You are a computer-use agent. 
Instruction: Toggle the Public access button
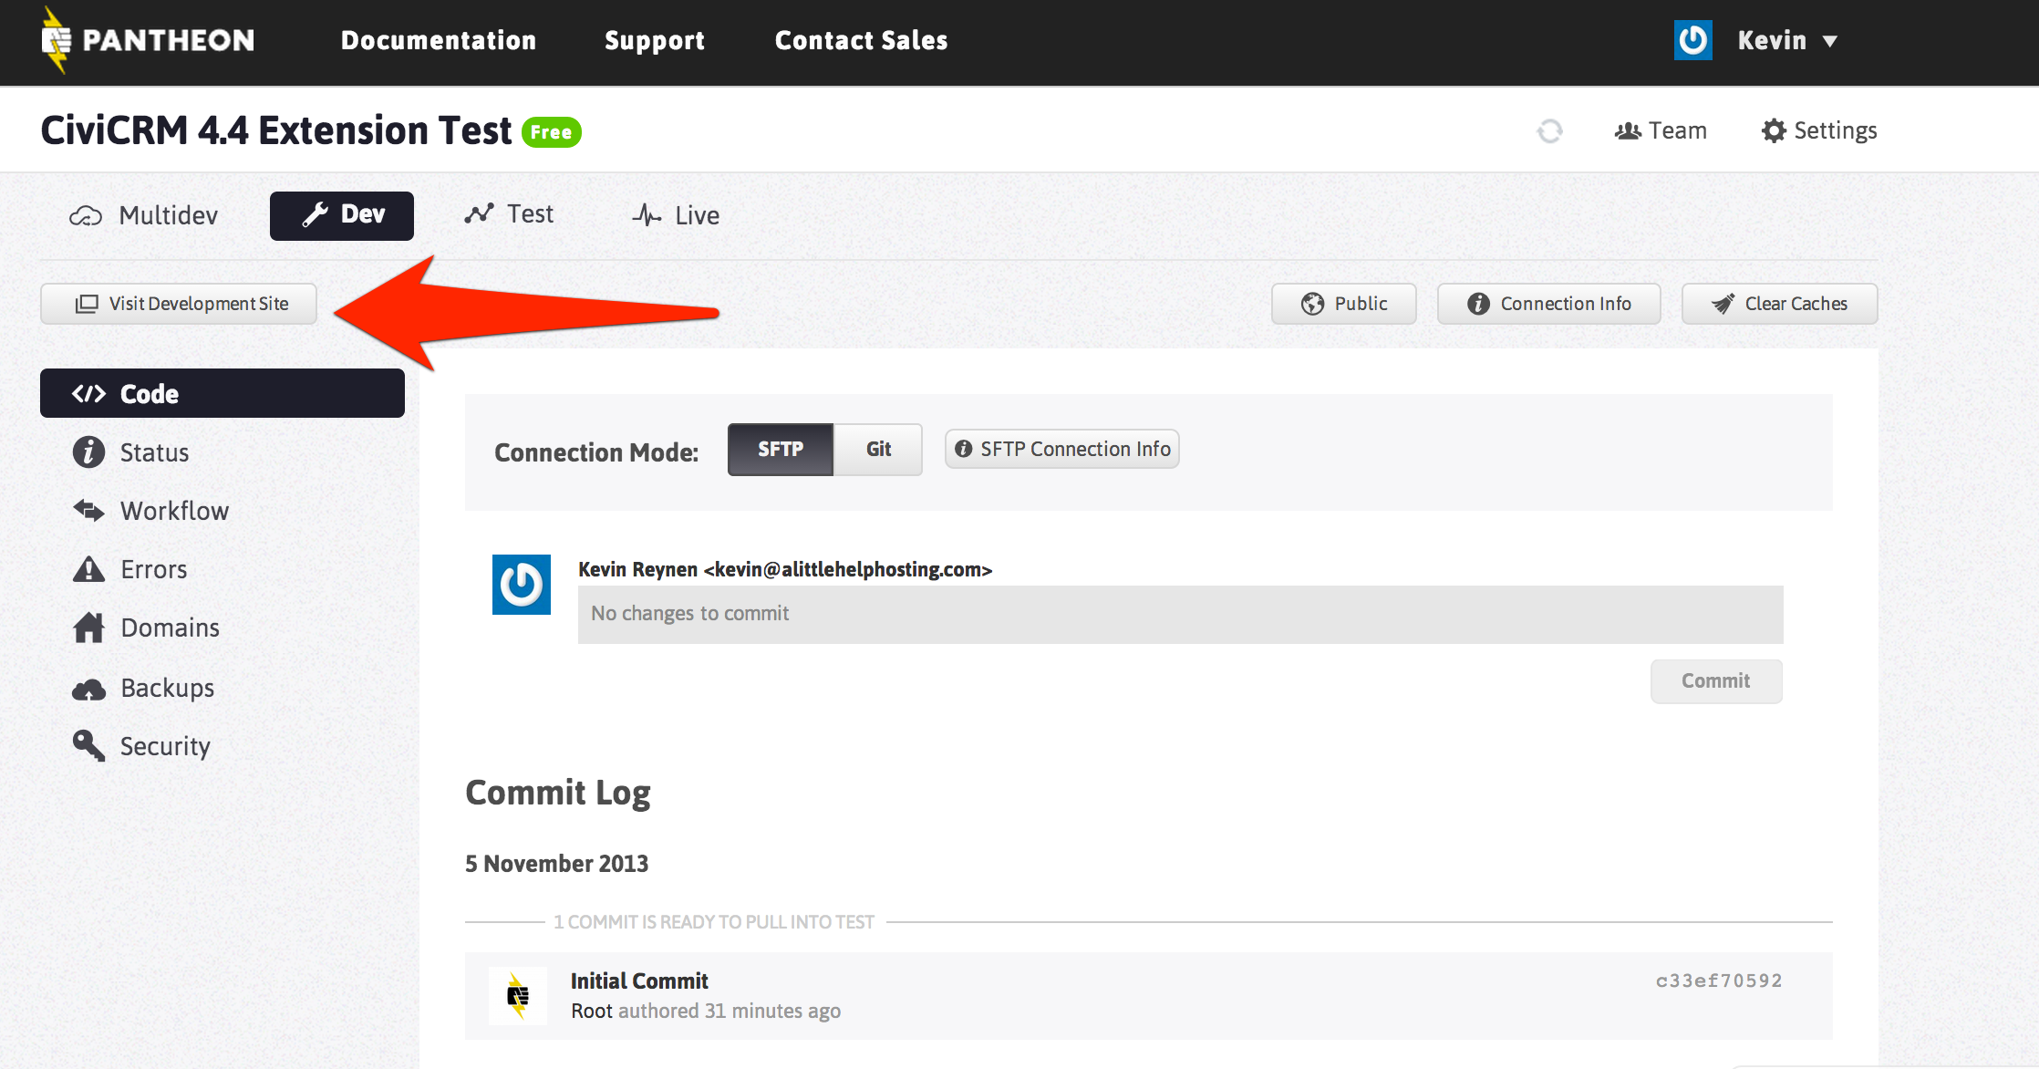click(x=1343, y=304)
